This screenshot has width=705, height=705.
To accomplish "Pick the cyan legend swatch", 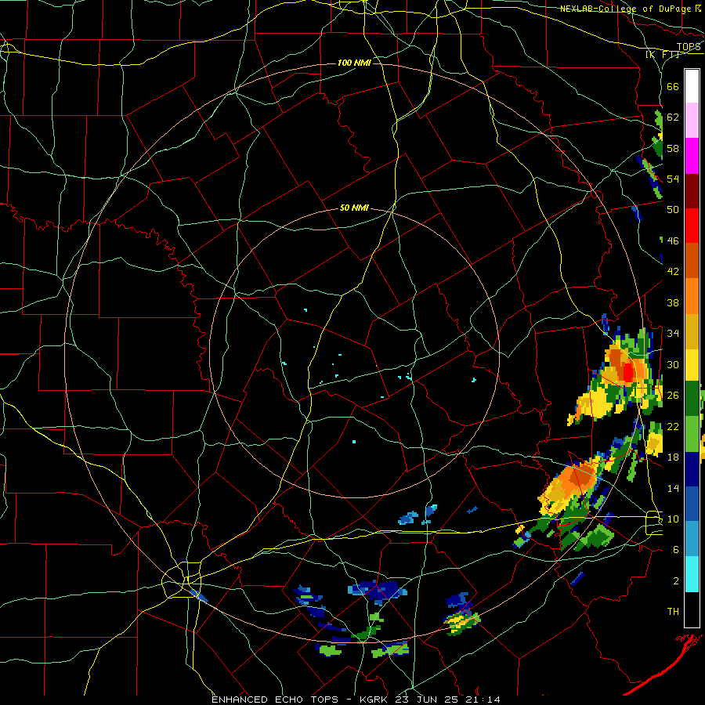I will (x=692, y=574).
